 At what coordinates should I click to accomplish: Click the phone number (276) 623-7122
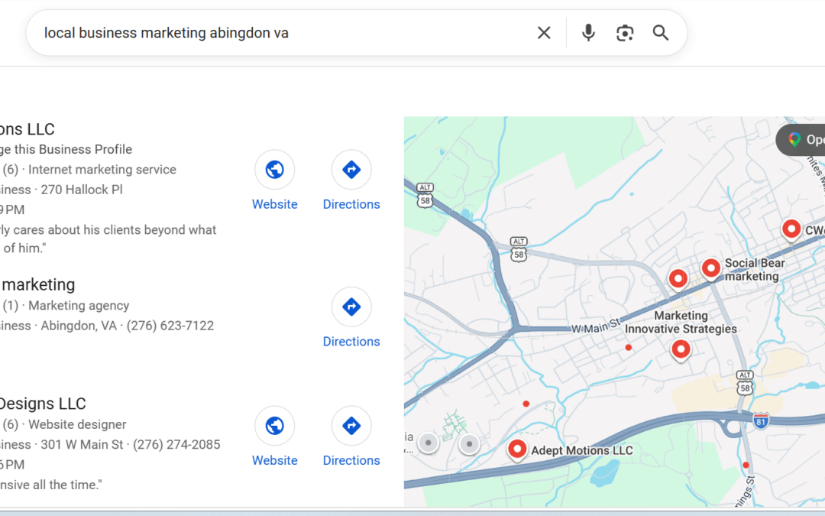click(x=170, y=325)
